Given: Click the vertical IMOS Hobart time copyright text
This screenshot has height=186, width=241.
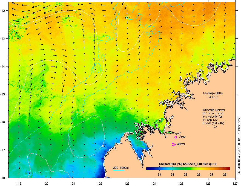Looking at the screenshot, I should [x=239, y=146].
